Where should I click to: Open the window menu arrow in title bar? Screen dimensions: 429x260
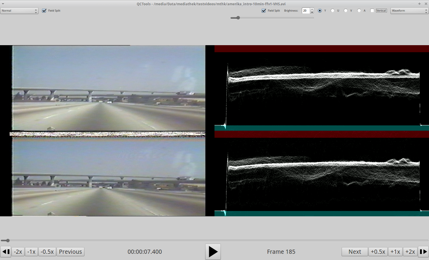pos(3,4)
